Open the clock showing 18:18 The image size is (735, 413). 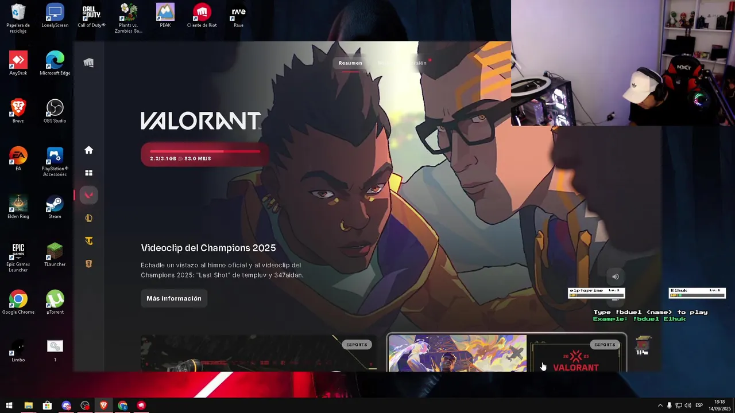point(719,406)
